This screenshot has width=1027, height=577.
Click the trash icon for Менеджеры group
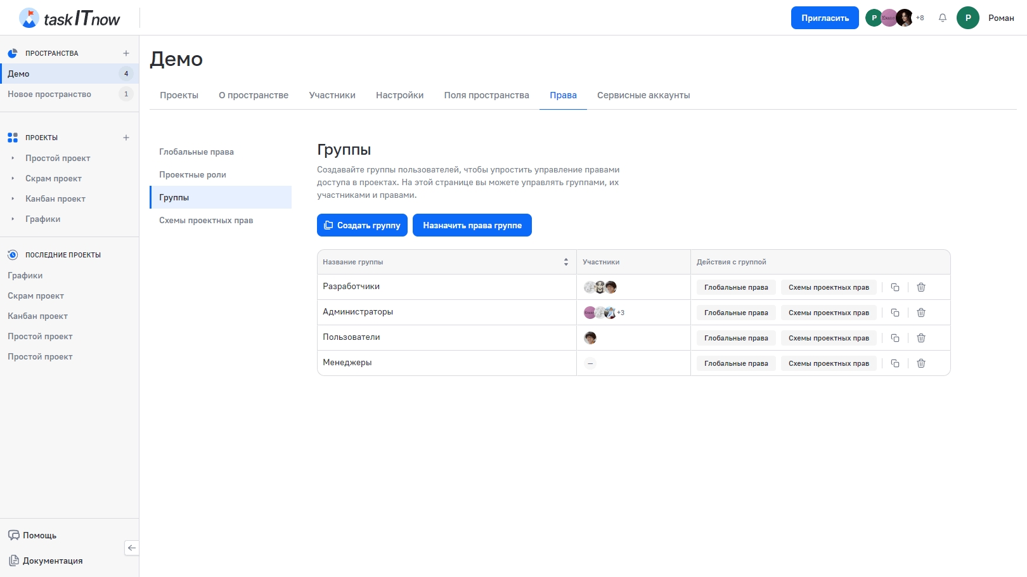921,363
